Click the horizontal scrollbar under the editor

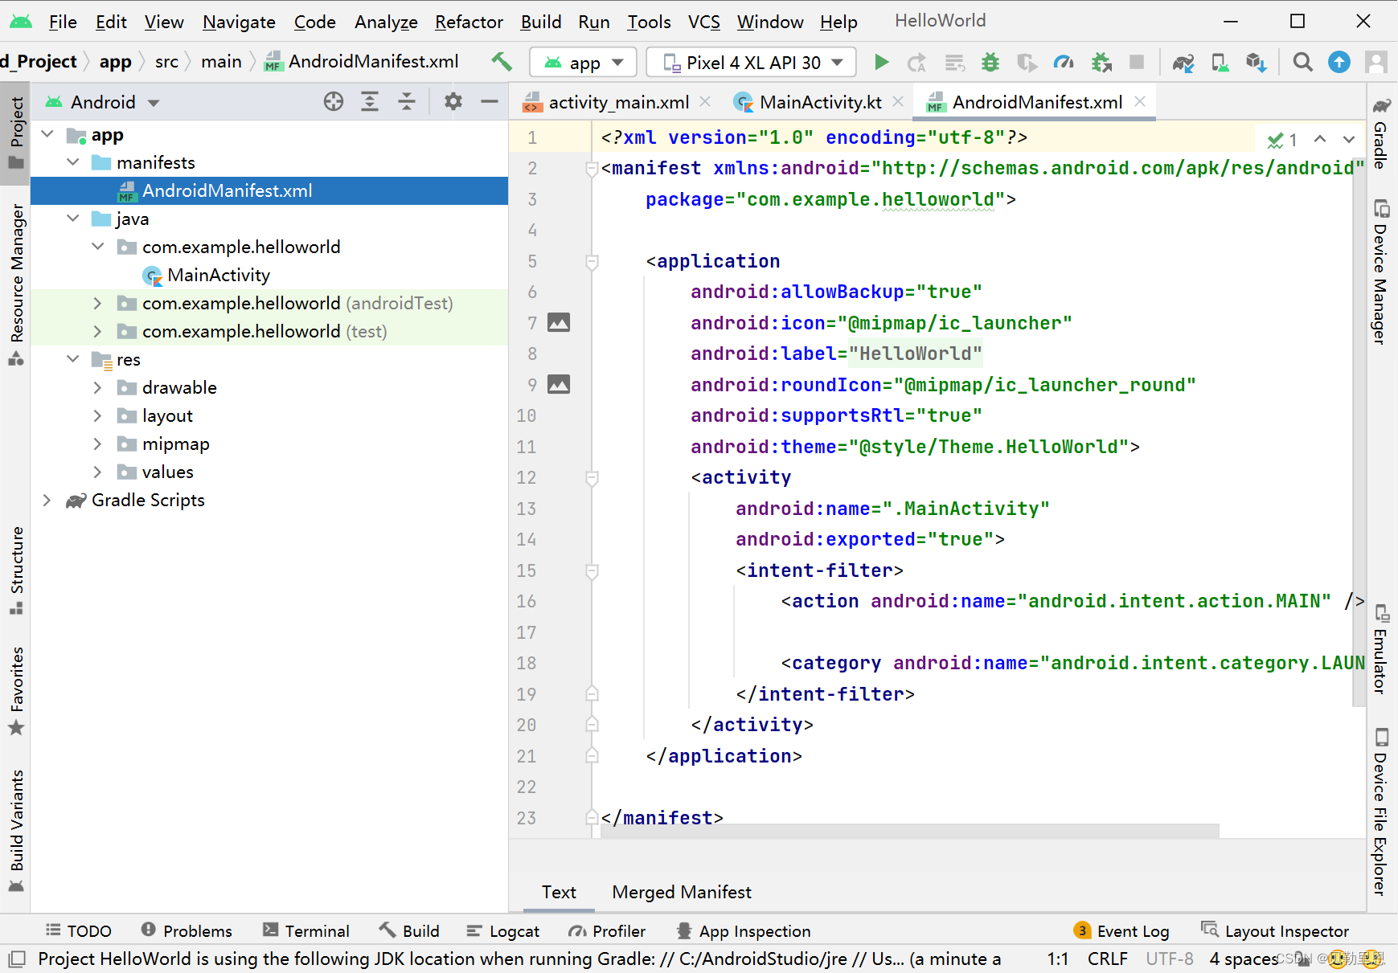910,831
